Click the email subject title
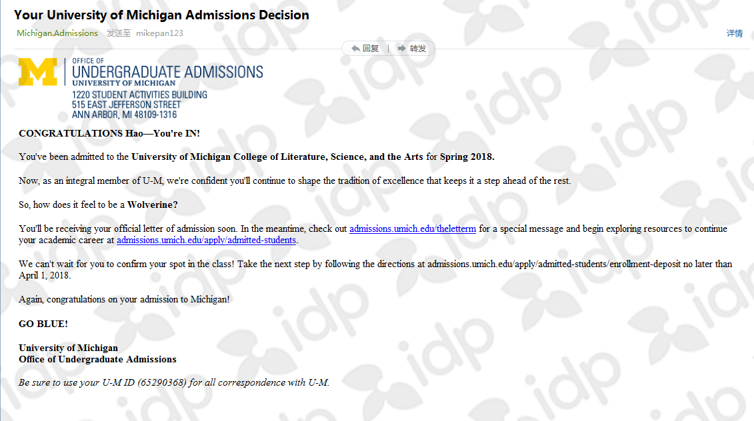This screenshot has height=421, width=754. tap(161, 15)
